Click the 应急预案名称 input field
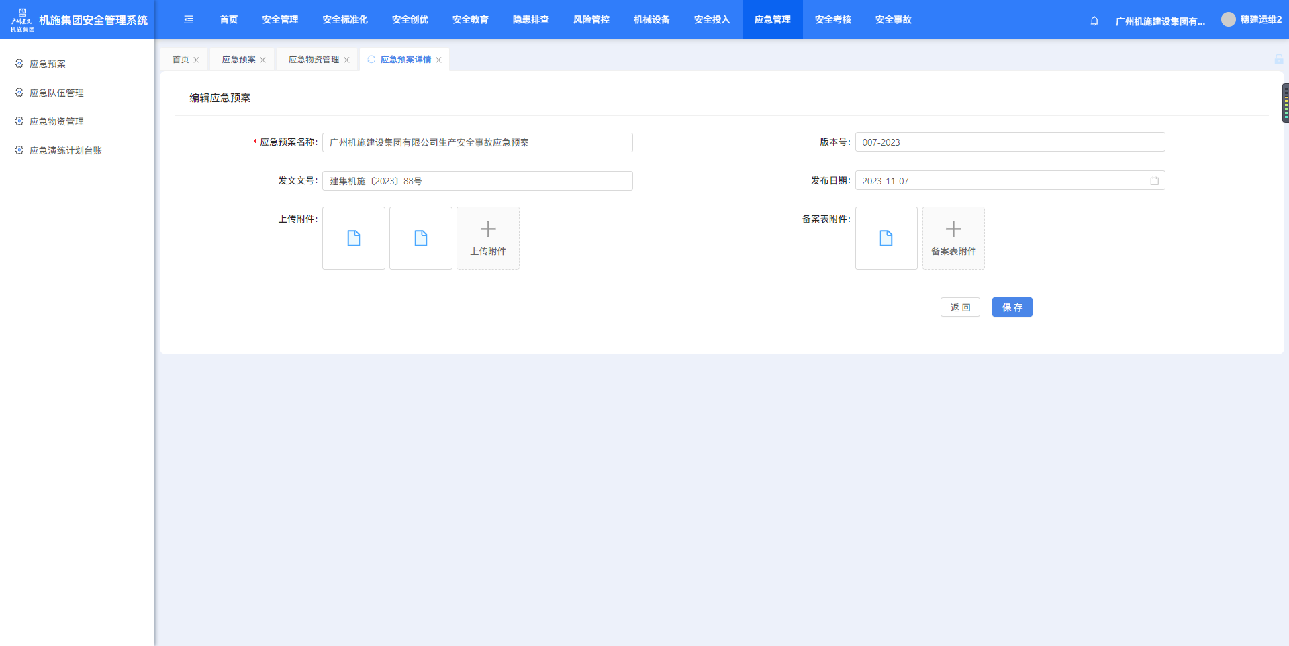The height and width of the screenshot is (646, 1289). click(x=477, y=142)
